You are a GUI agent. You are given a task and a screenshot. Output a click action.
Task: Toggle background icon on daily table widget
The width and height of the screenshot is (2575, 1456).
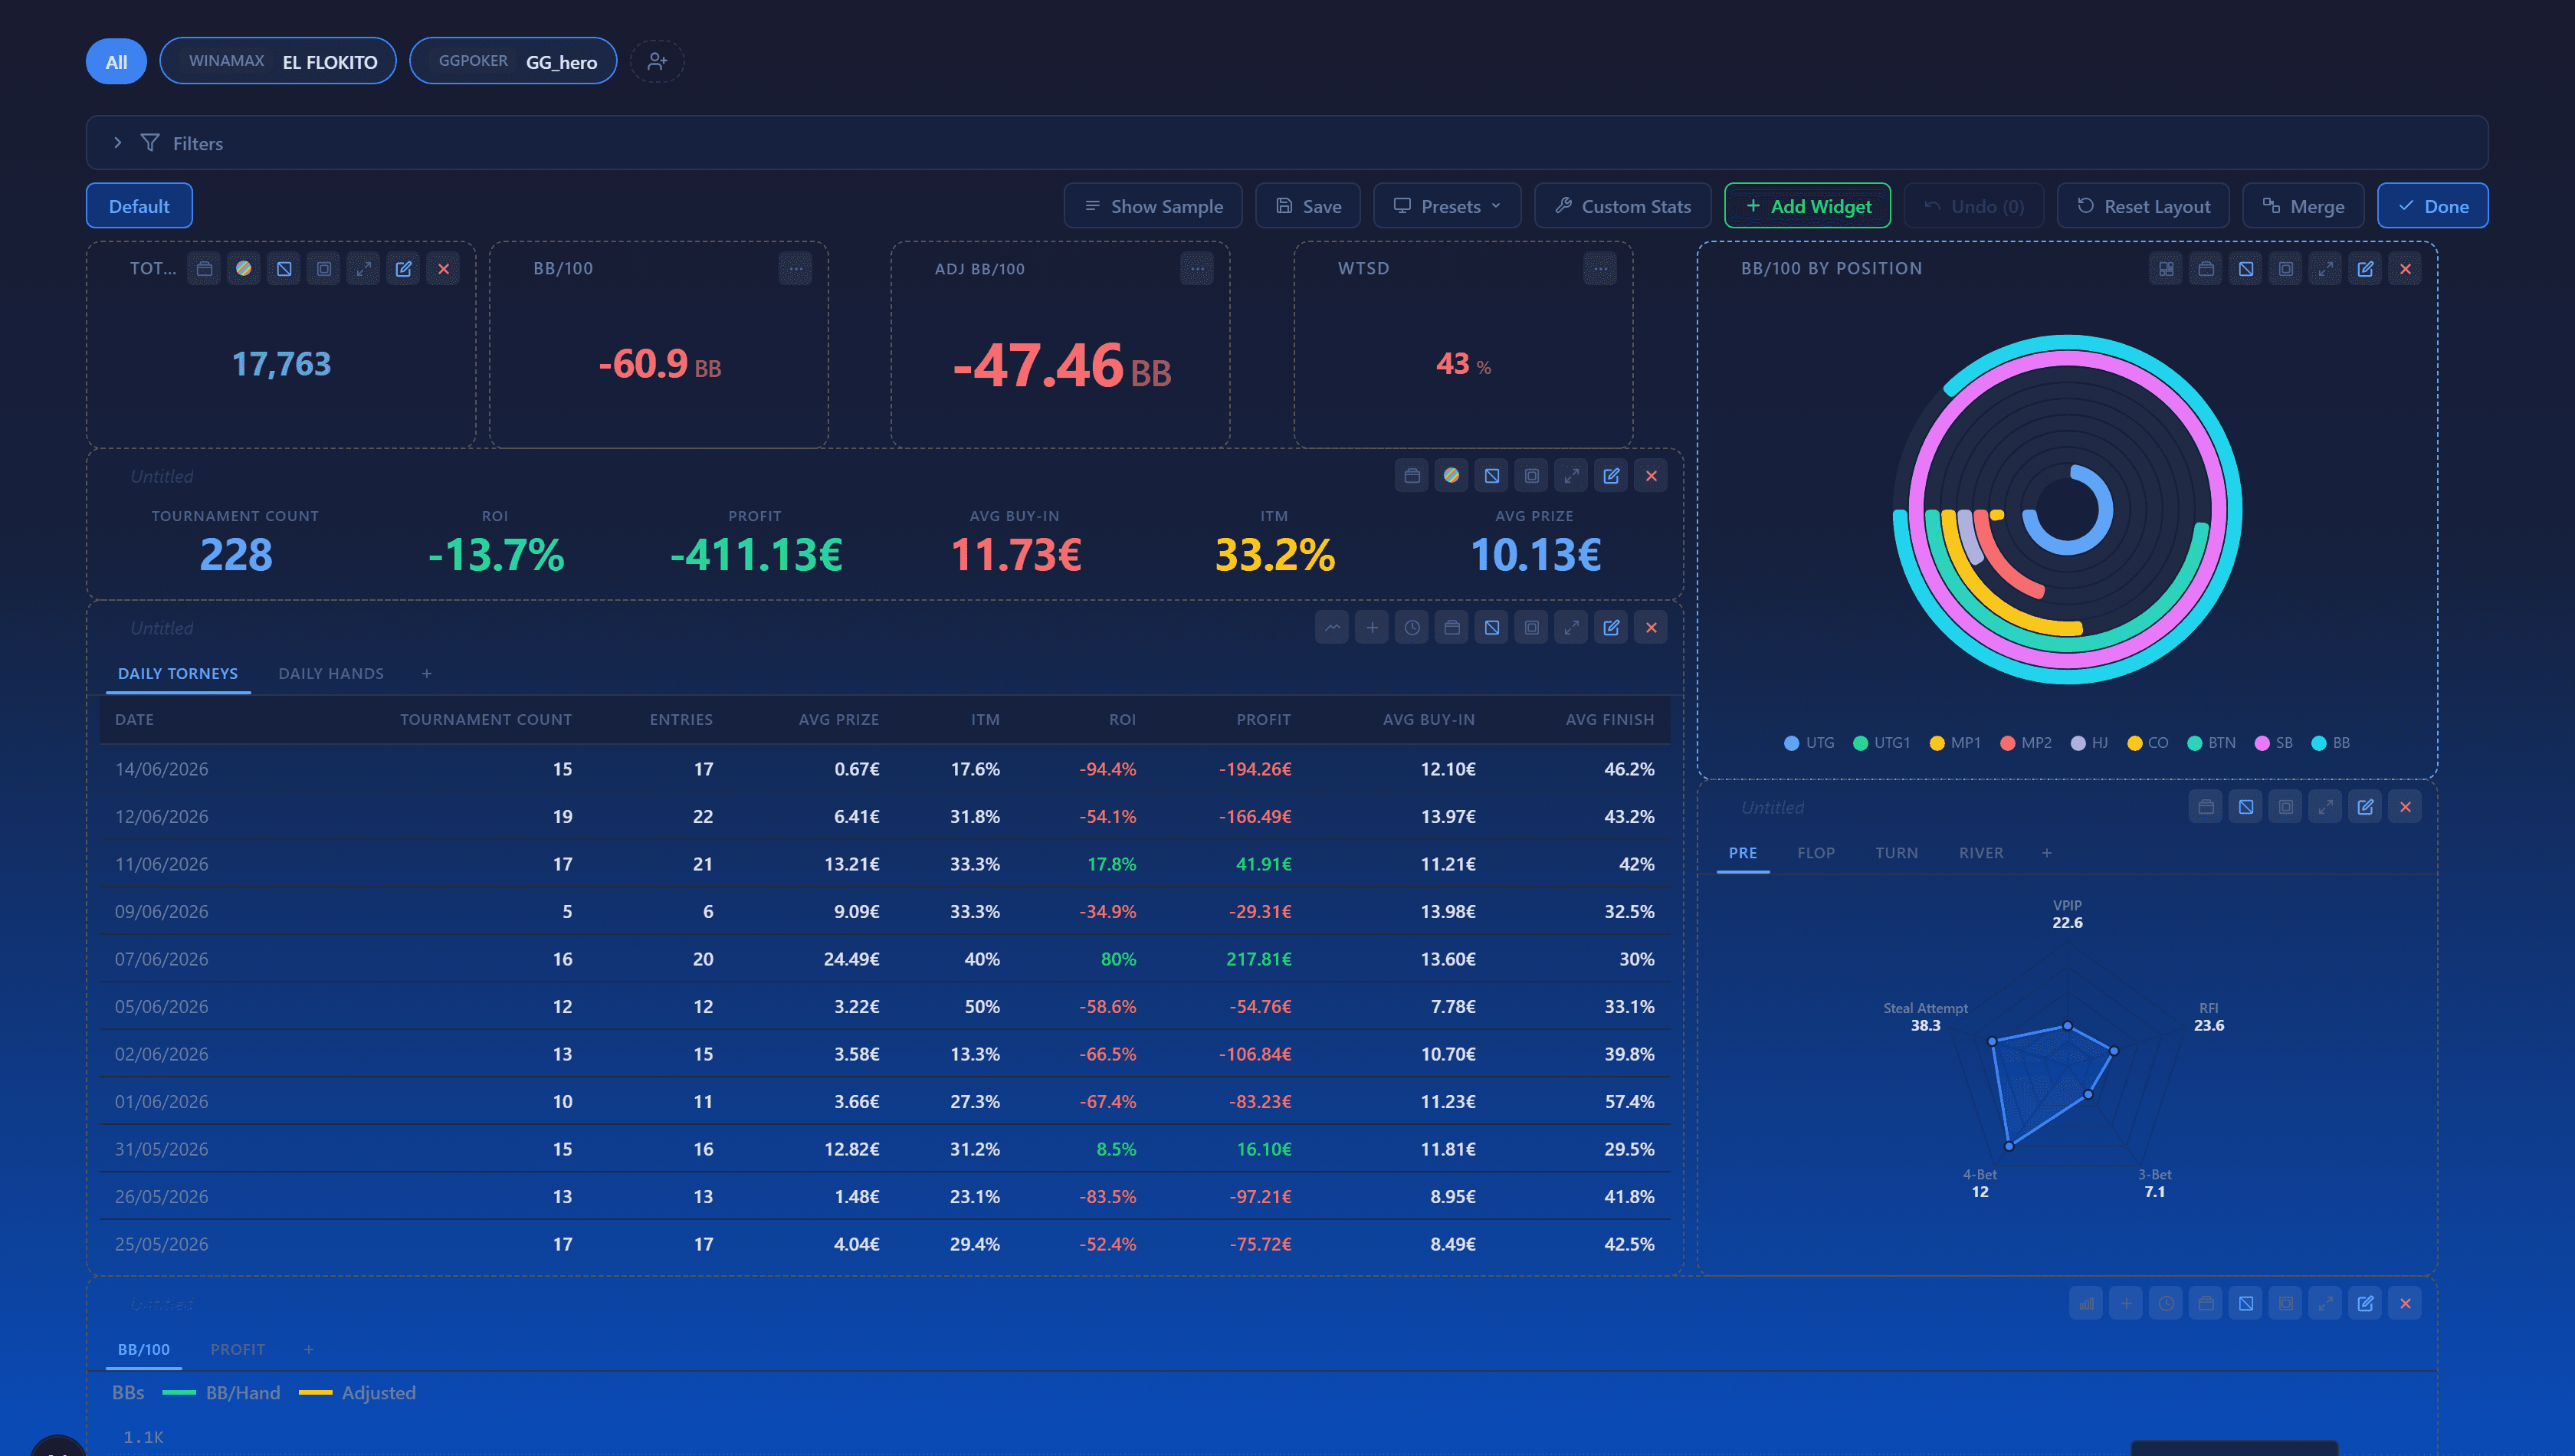pyautogui.click(x=1492, y=628)
